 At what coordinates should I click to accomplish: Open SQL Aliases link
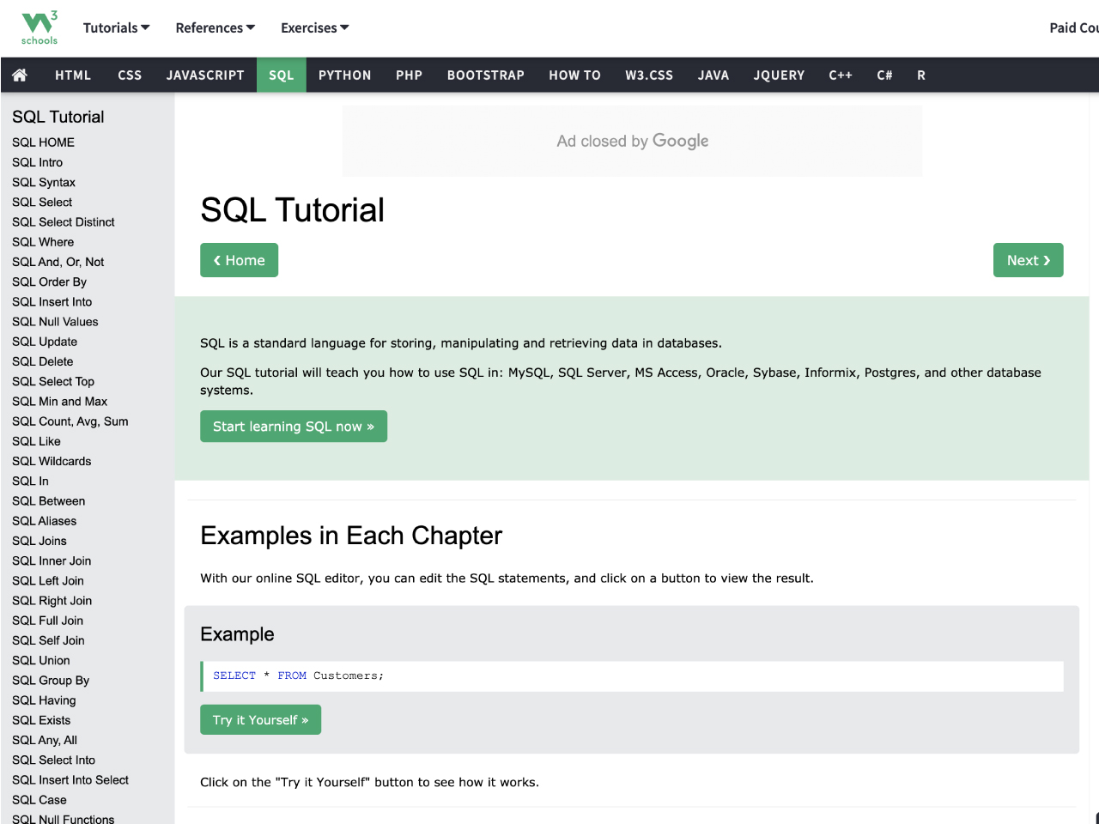tap(45, 521)
